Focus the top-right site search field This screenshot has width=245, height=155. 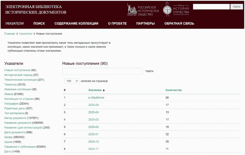point(211,6)
